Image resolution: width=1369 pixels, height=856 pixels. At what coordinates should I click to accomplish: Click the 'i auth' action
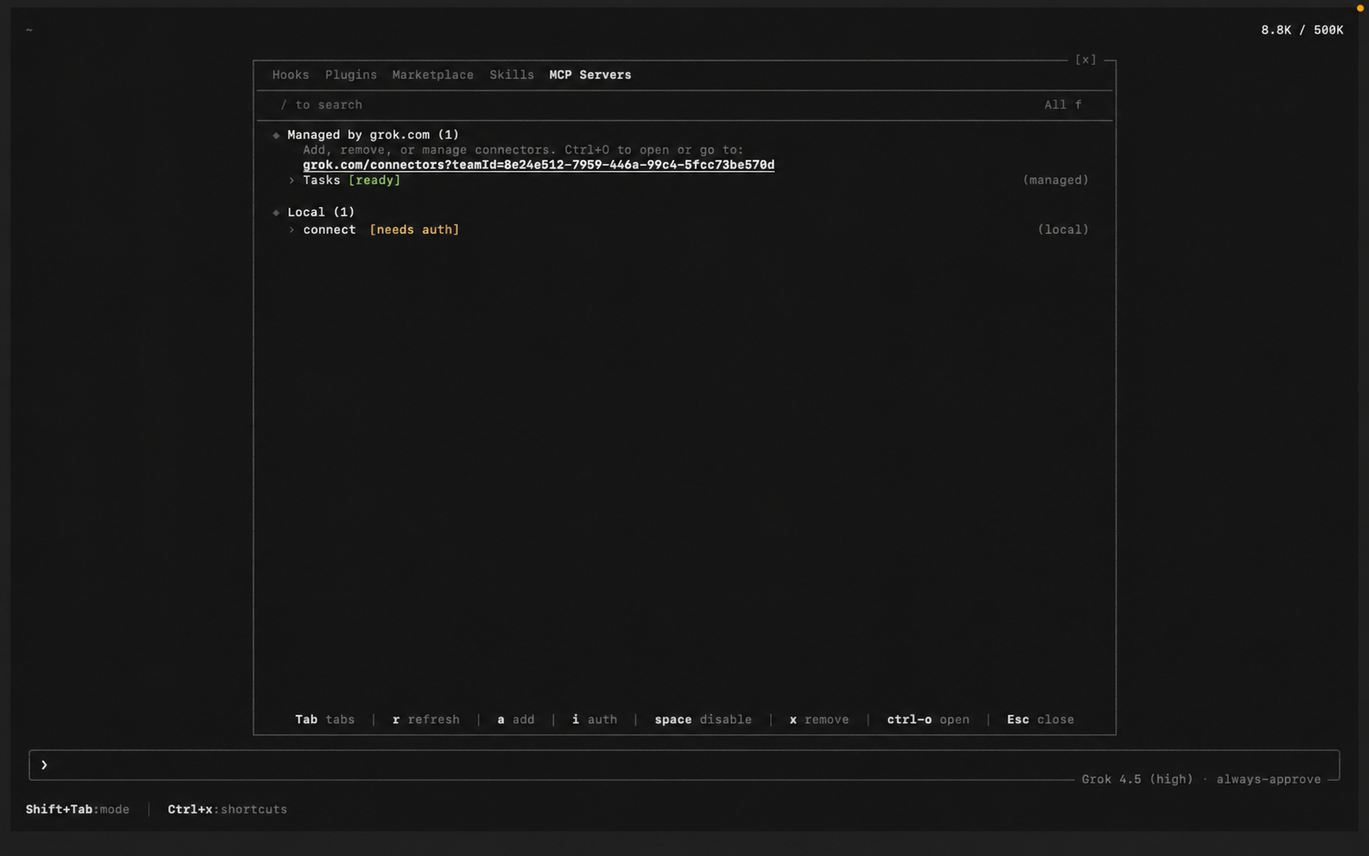(x=595, y=720)
